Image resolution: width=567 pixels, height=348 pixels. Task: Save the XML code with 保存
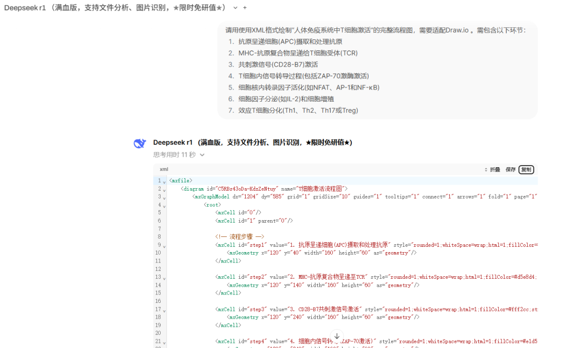510,170
